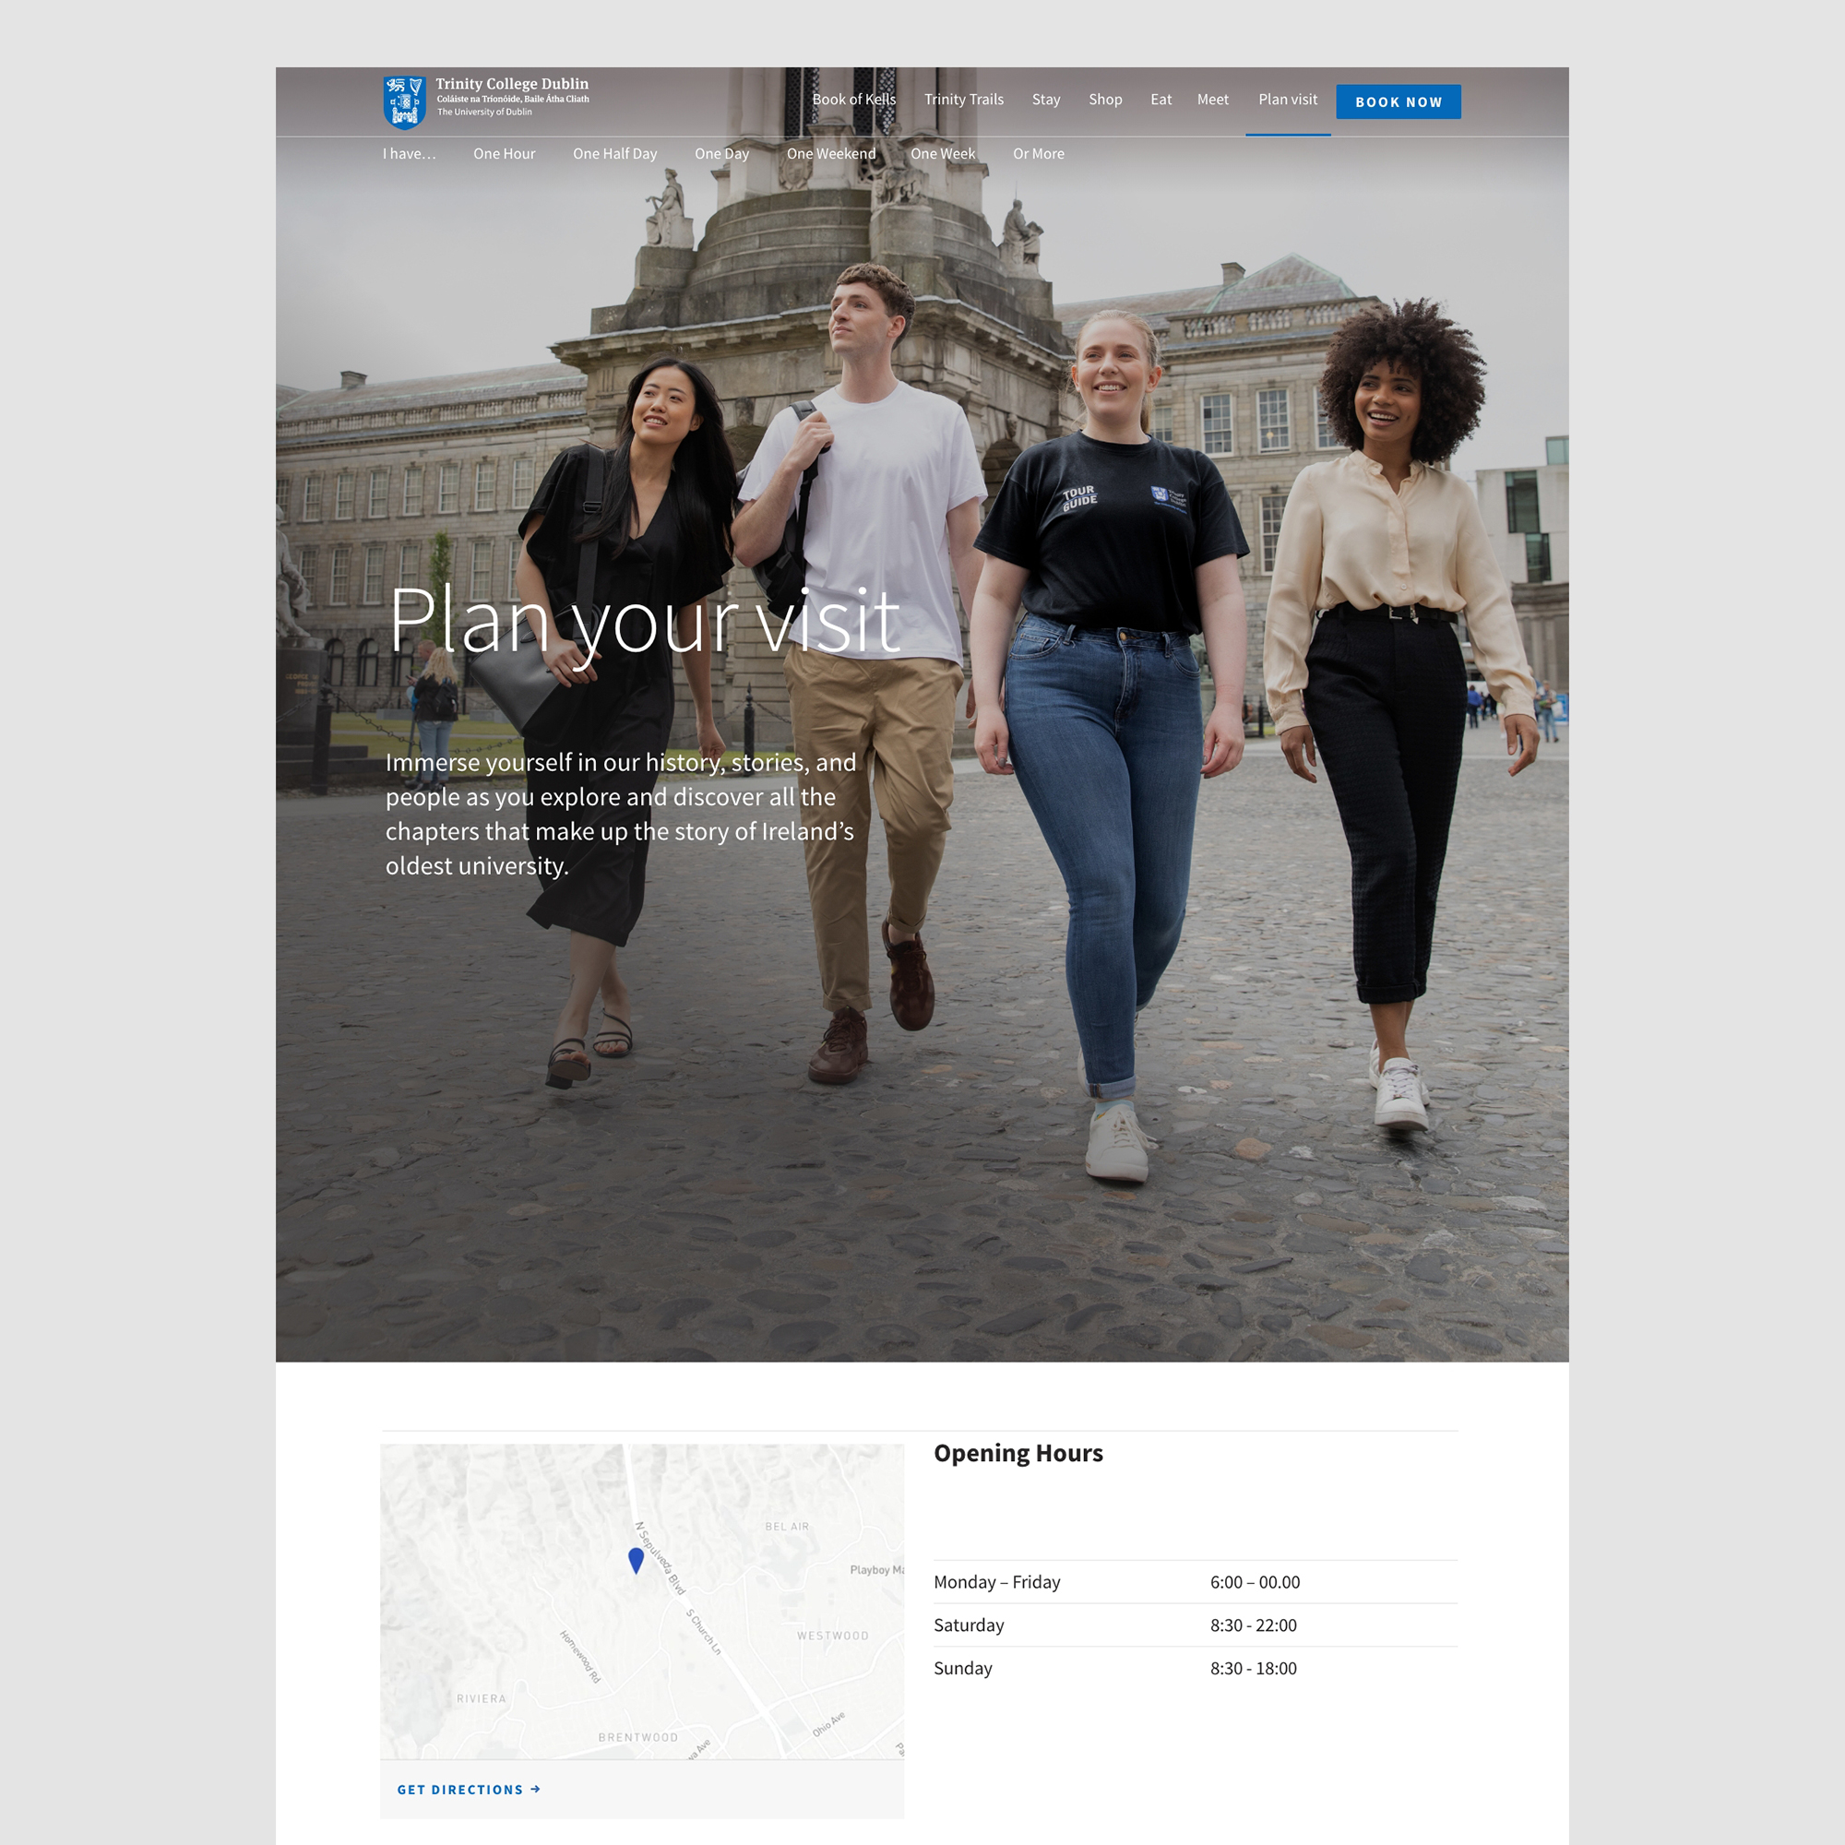Click the arrow beside Get Directions

(x=536, y=1790)
